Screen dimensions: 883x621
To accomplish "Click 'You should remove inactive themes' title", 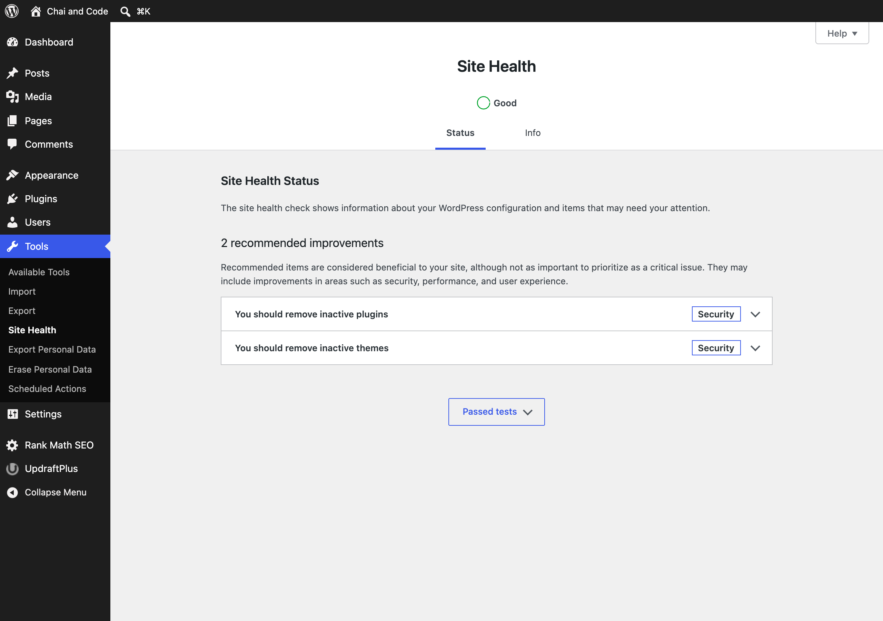I will point(312,348).
